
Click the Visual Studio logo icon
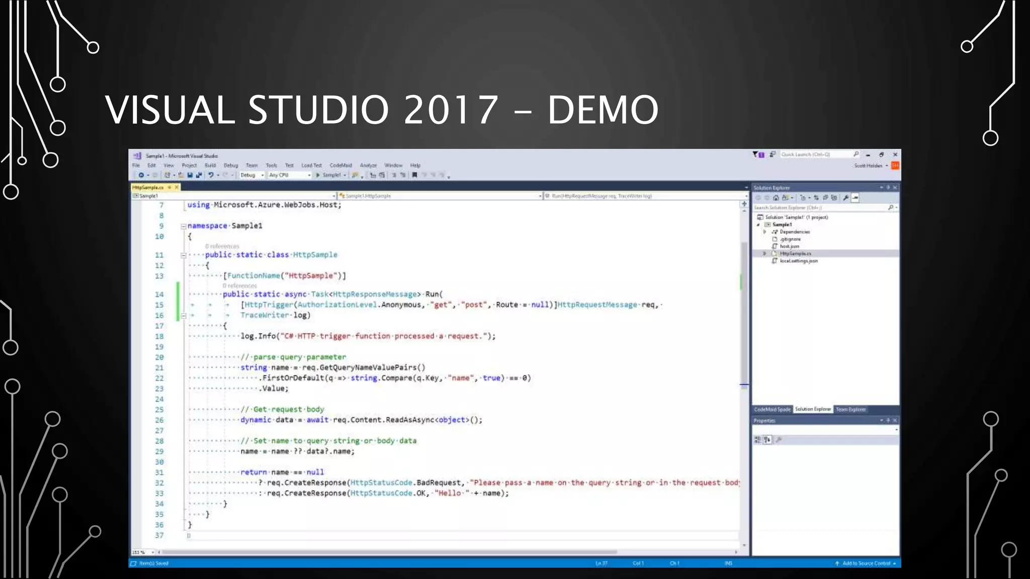point(137,156)
